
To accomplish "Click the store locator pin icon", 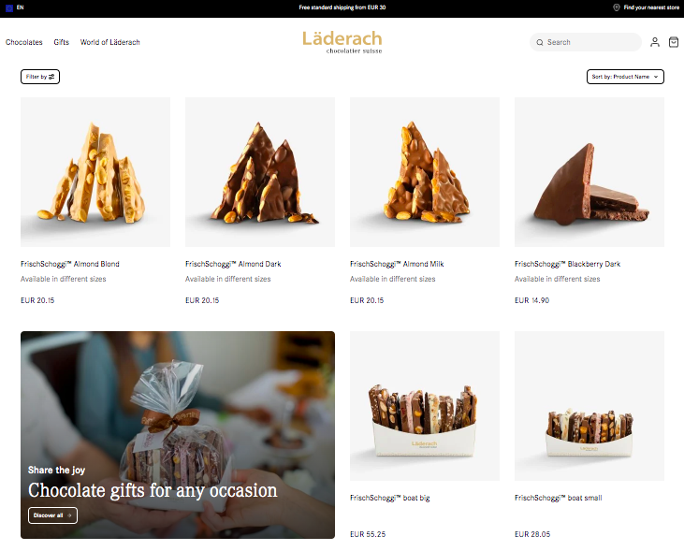I will click(617, 7).
